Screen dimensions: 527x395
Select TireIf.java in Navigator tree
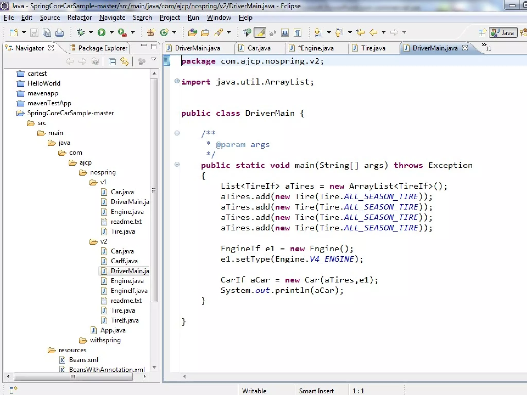tap(125, 320)
